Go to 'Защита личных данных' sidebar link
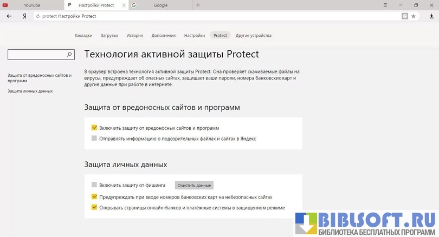Image resolution: width=439 pixels, height=237 pixels. pyautogui.click(x=30, y=91)
